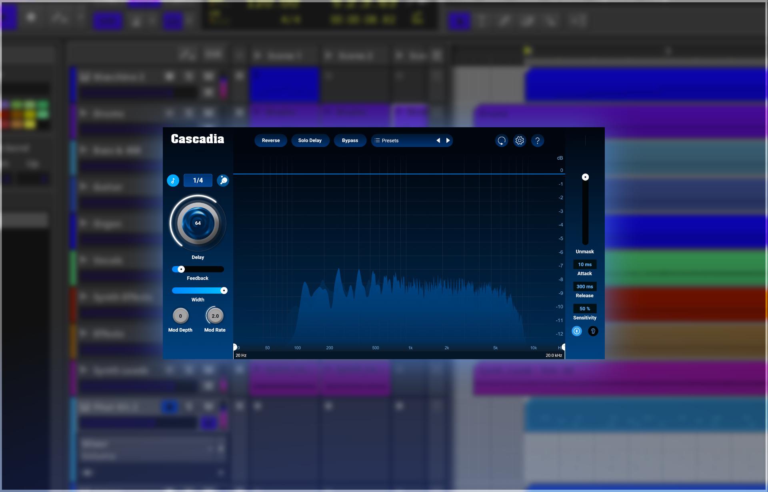Toggle the Bypass button
Image resolution: width=768 pixels, height=492 pixels.
pyautogui.click(x=350, y=140)
